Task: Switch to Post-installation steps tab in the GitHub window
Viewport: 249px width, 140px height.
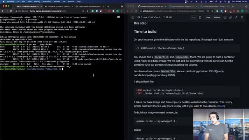Action: pos(183,7)
